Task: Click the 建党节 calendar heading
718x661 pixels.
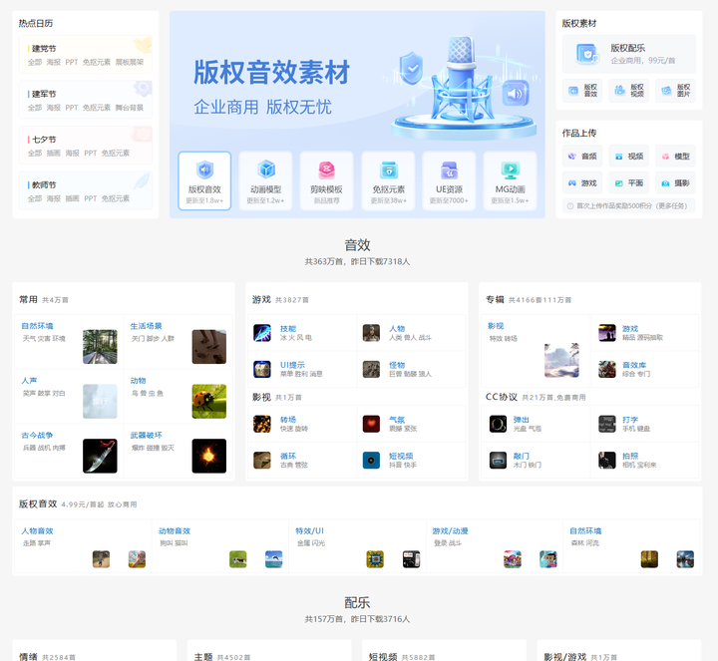Action: point(44,49)
